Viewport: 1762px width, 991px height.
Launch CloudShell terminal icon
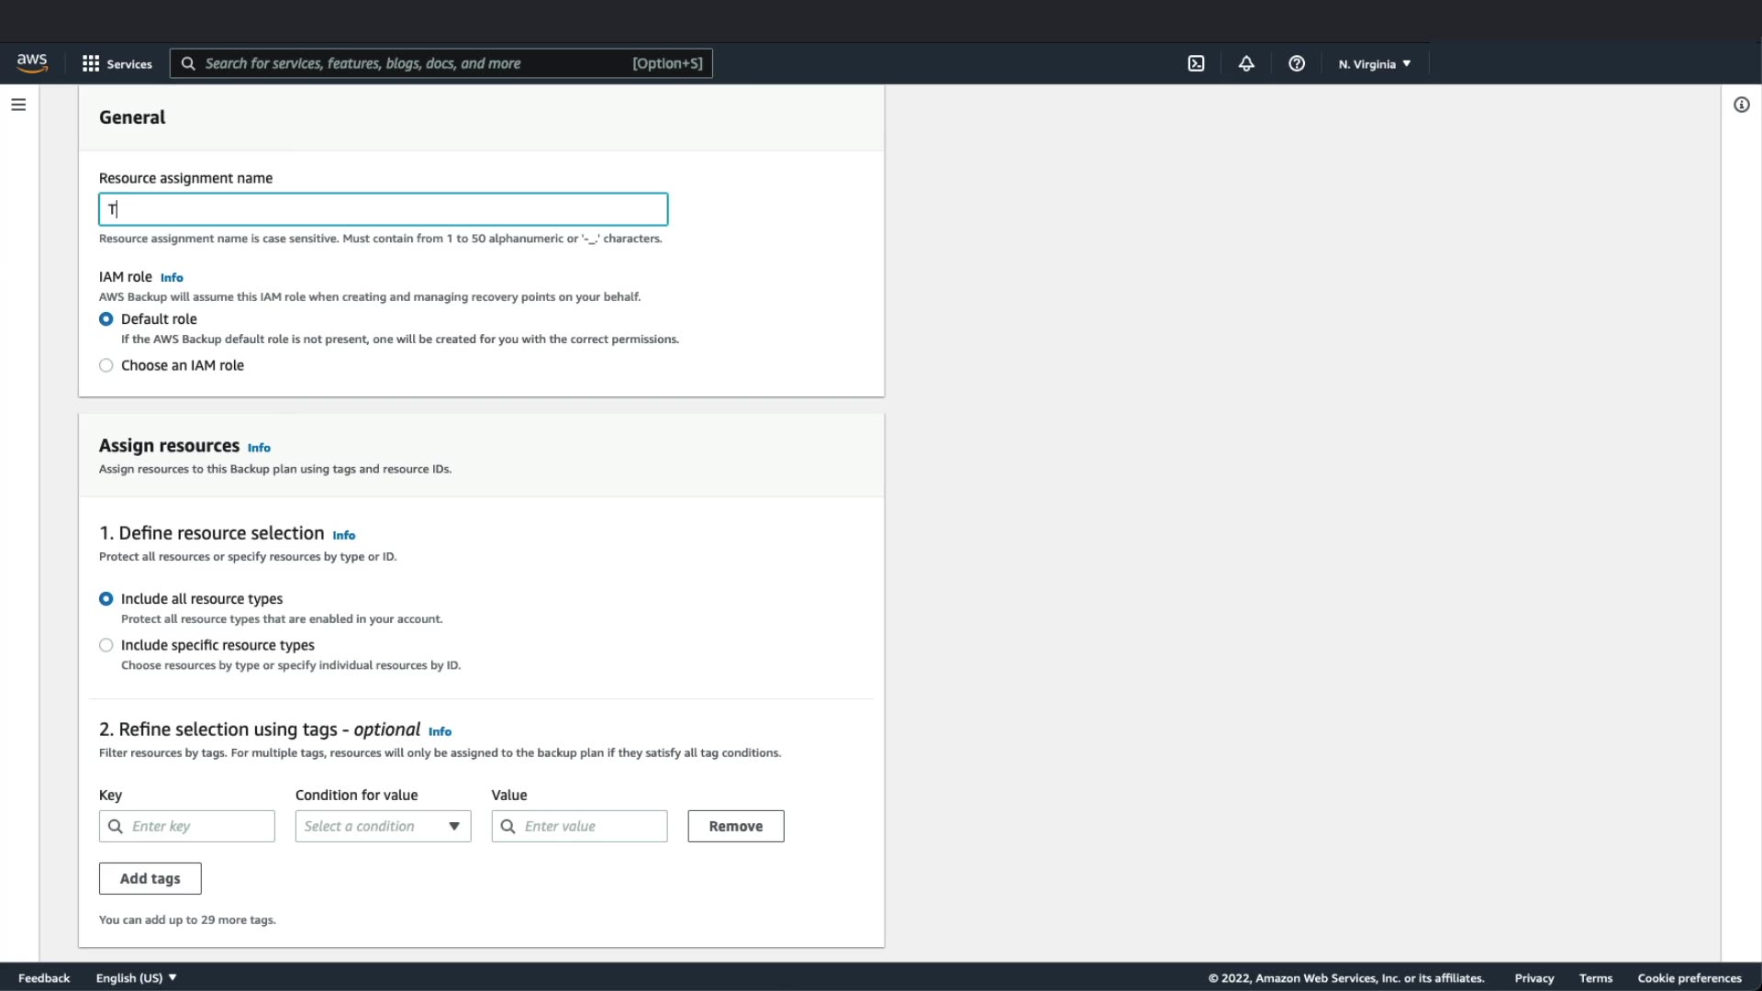pos(1196,63)
